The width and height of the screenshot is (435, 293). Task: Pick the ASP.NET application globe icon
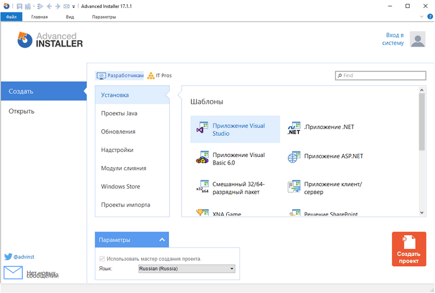294,157
